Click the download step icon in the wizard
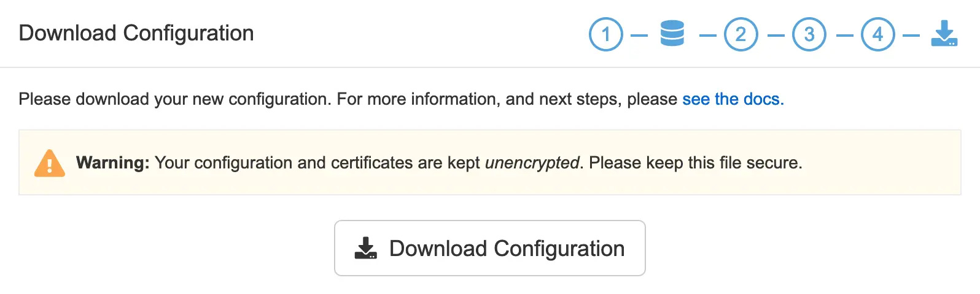 pos(944,33)
